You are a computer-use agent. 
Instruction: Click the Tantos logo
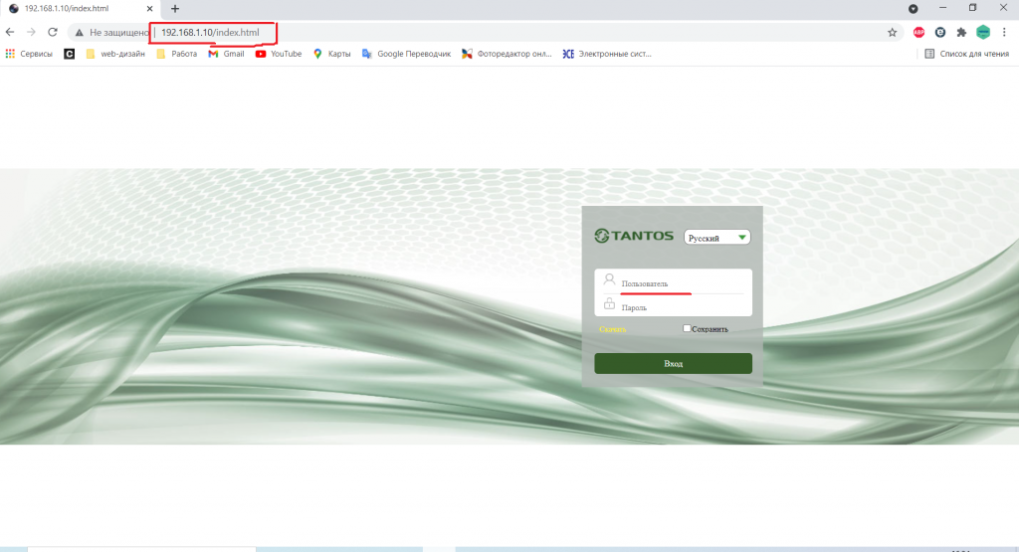(634, 237)
